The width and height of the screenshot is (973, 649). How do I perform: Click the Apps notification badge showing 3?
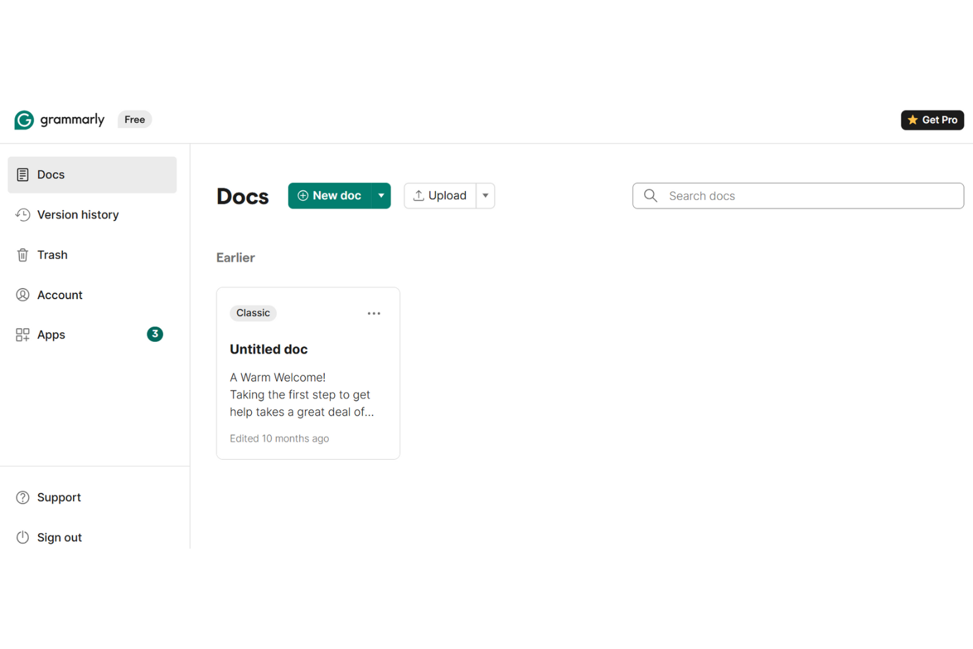(x=155, y=334)
